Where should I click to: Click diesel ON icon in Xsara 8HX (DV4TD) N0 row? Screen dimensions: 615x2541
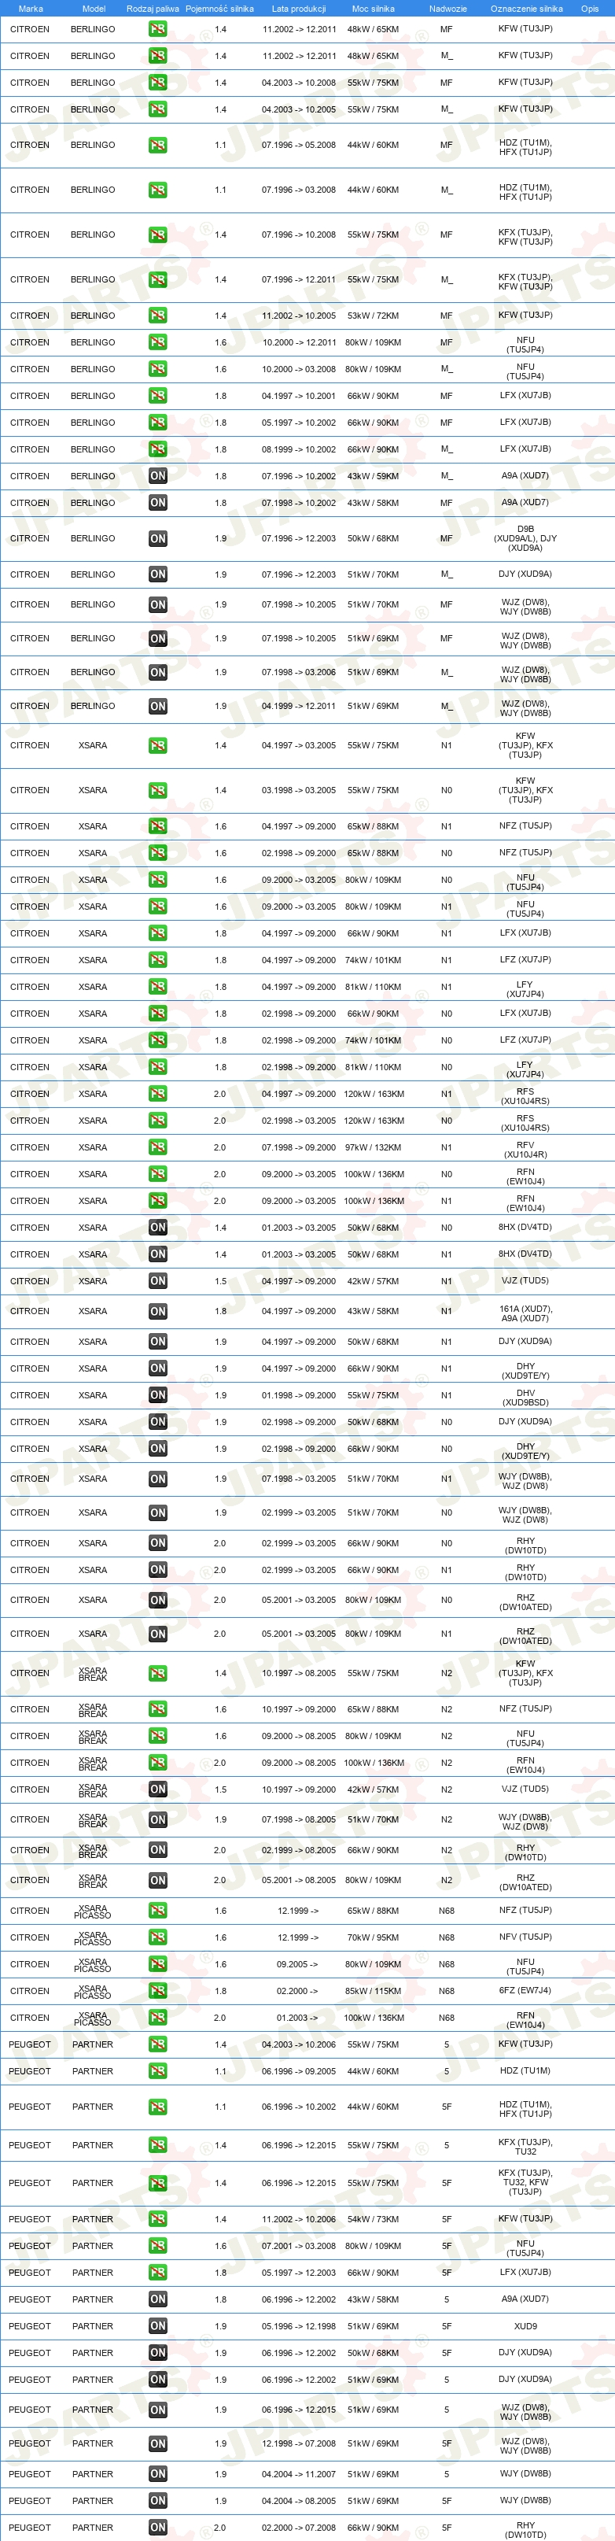(x=158, y=1227)
